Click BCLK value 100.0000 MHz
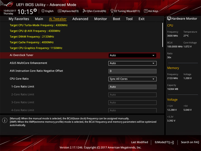This screenshot has height=151, width=201. [x=175, y=47]
